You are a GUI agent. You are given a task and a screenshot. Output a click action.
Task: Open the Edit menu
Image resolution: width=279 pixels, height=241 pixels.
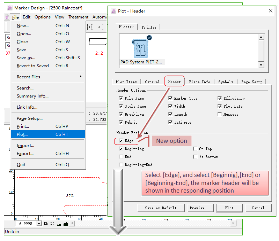point(27,17)
